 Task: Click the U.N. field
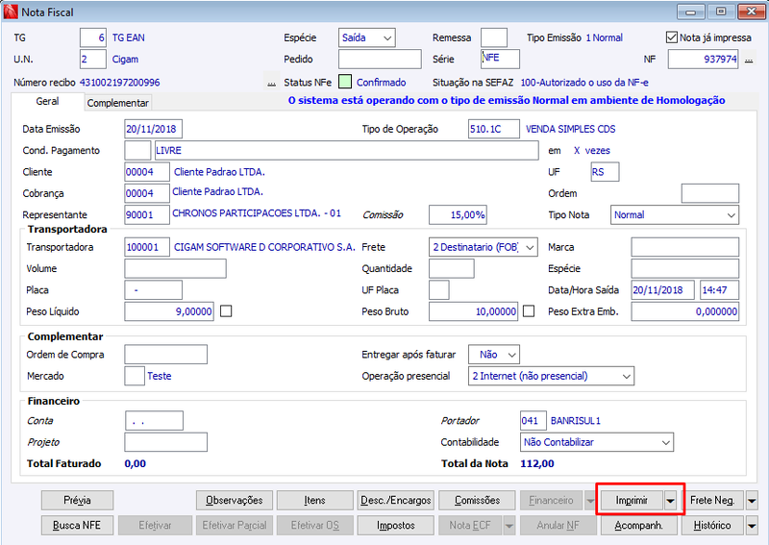click(93, 60)
